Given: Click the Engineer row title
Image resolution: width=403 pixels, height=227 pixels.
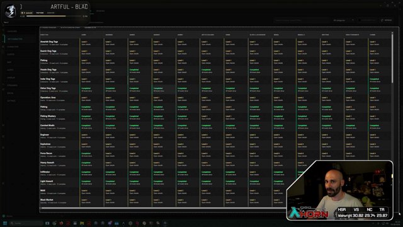Looking at the screenshot, I should (x=45, y=134).
